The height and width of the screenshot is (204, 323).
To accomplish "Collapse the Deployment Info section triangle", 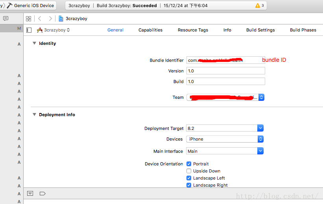I will tap(34, 115).
